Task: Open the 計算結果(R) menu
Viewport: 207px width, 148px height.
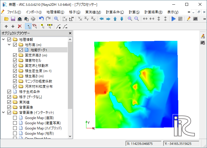Action: pos(153,12)
